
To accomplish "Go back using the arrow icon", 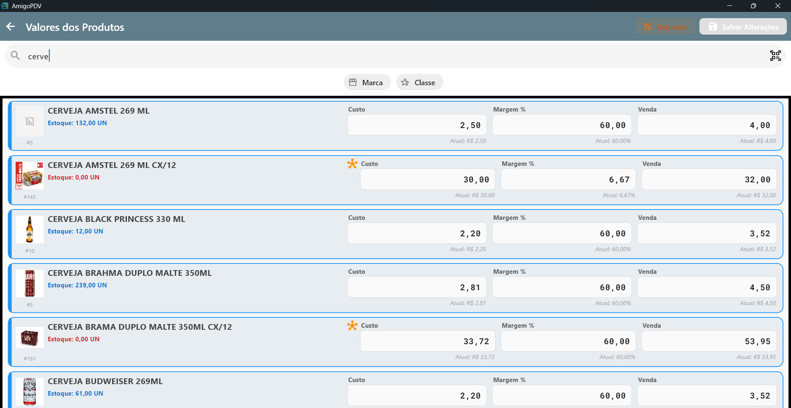I will [11, 27].
